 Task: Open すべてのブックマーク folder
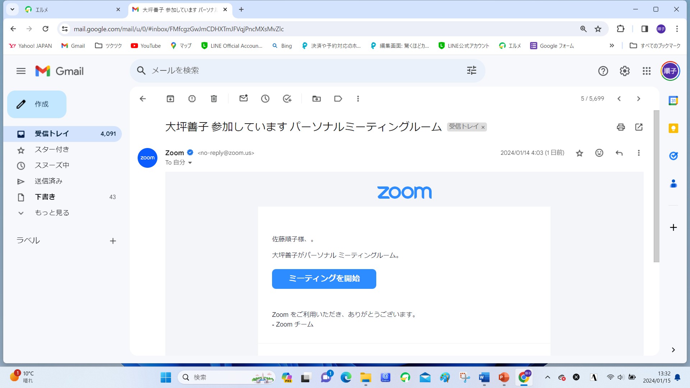pos(655,46)
